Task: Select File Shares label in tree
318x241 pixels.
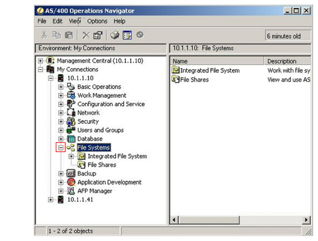Action: [102, 165]
